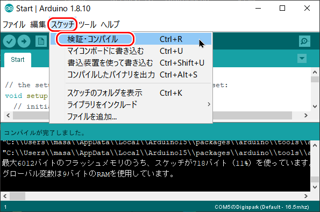Click the Upload arrow toolbar icon

pyautogui.click(x=24, y=41)
